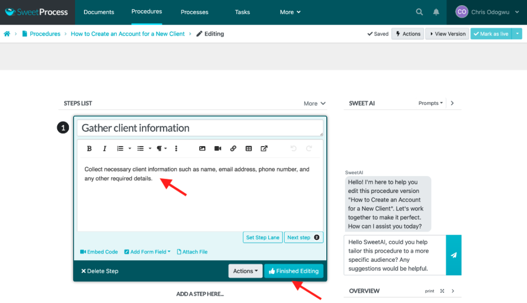Open step Actions dropdown

click(x=245, y=271)
